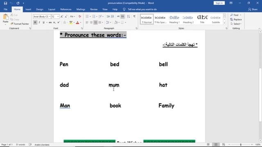262x147 pixels.
Task: Click the Repeat/redo arrow icon in quick access
Action: click(18, 3)
